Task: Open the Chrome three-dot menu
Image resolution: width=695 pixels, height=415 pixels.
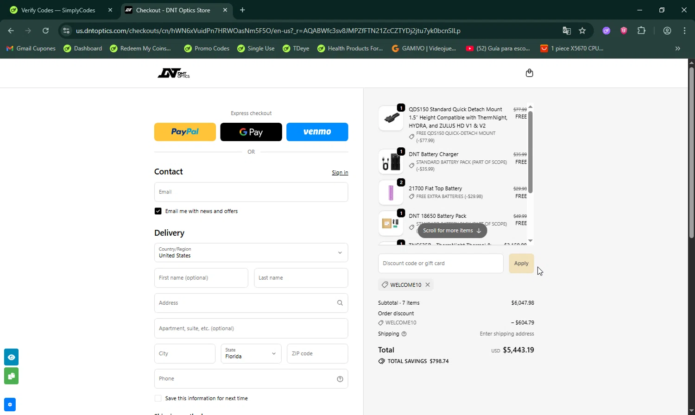Action: [x=685, y=31]
